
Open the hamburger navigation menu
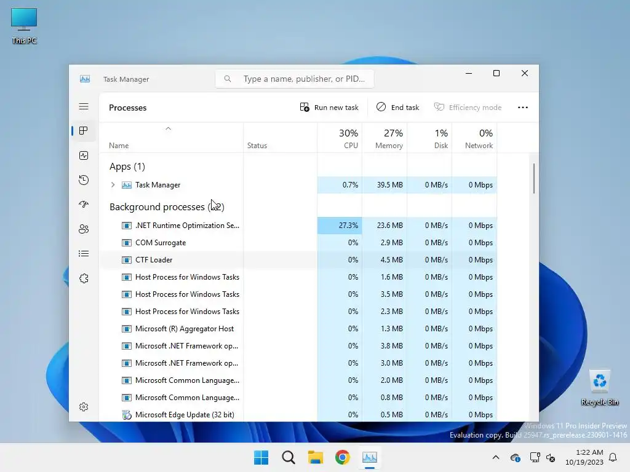[84, 106]
